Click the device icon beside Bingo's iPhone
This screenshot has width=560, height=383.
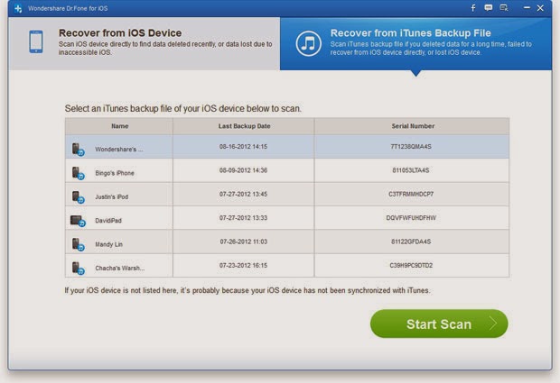pos(78,173)
